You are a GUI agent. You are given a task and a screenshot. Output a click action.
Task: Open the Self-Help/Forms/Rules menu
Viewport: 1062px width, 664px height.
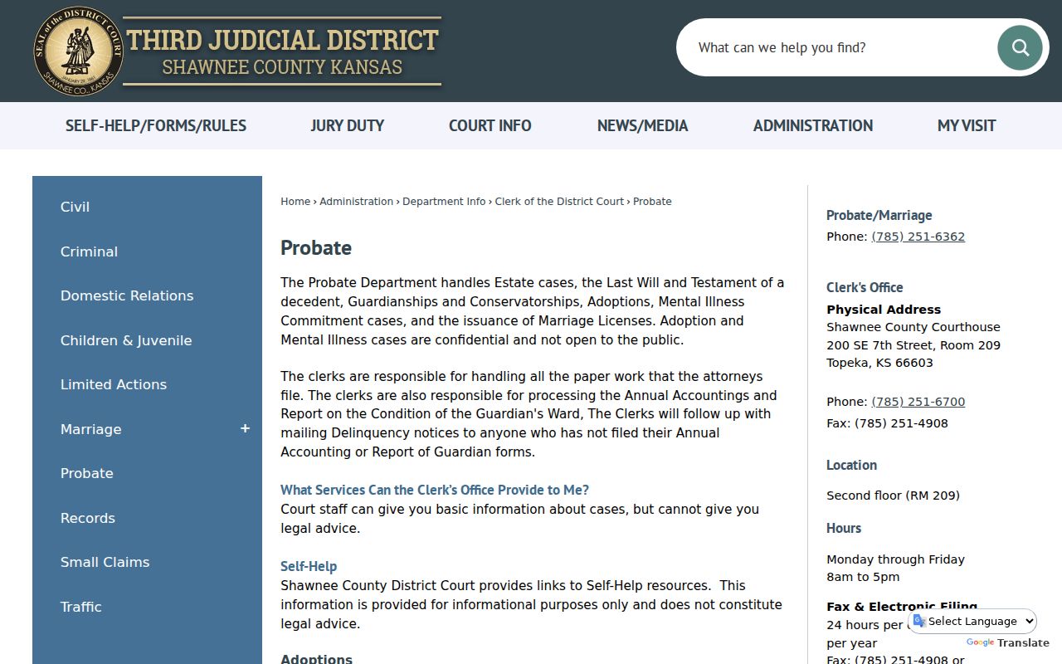pos(156,125)
